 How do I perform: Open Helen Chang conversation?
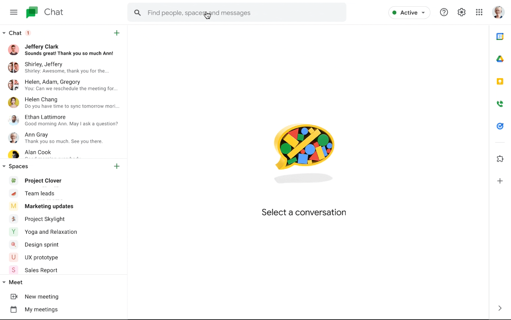(x=64, y=103)
